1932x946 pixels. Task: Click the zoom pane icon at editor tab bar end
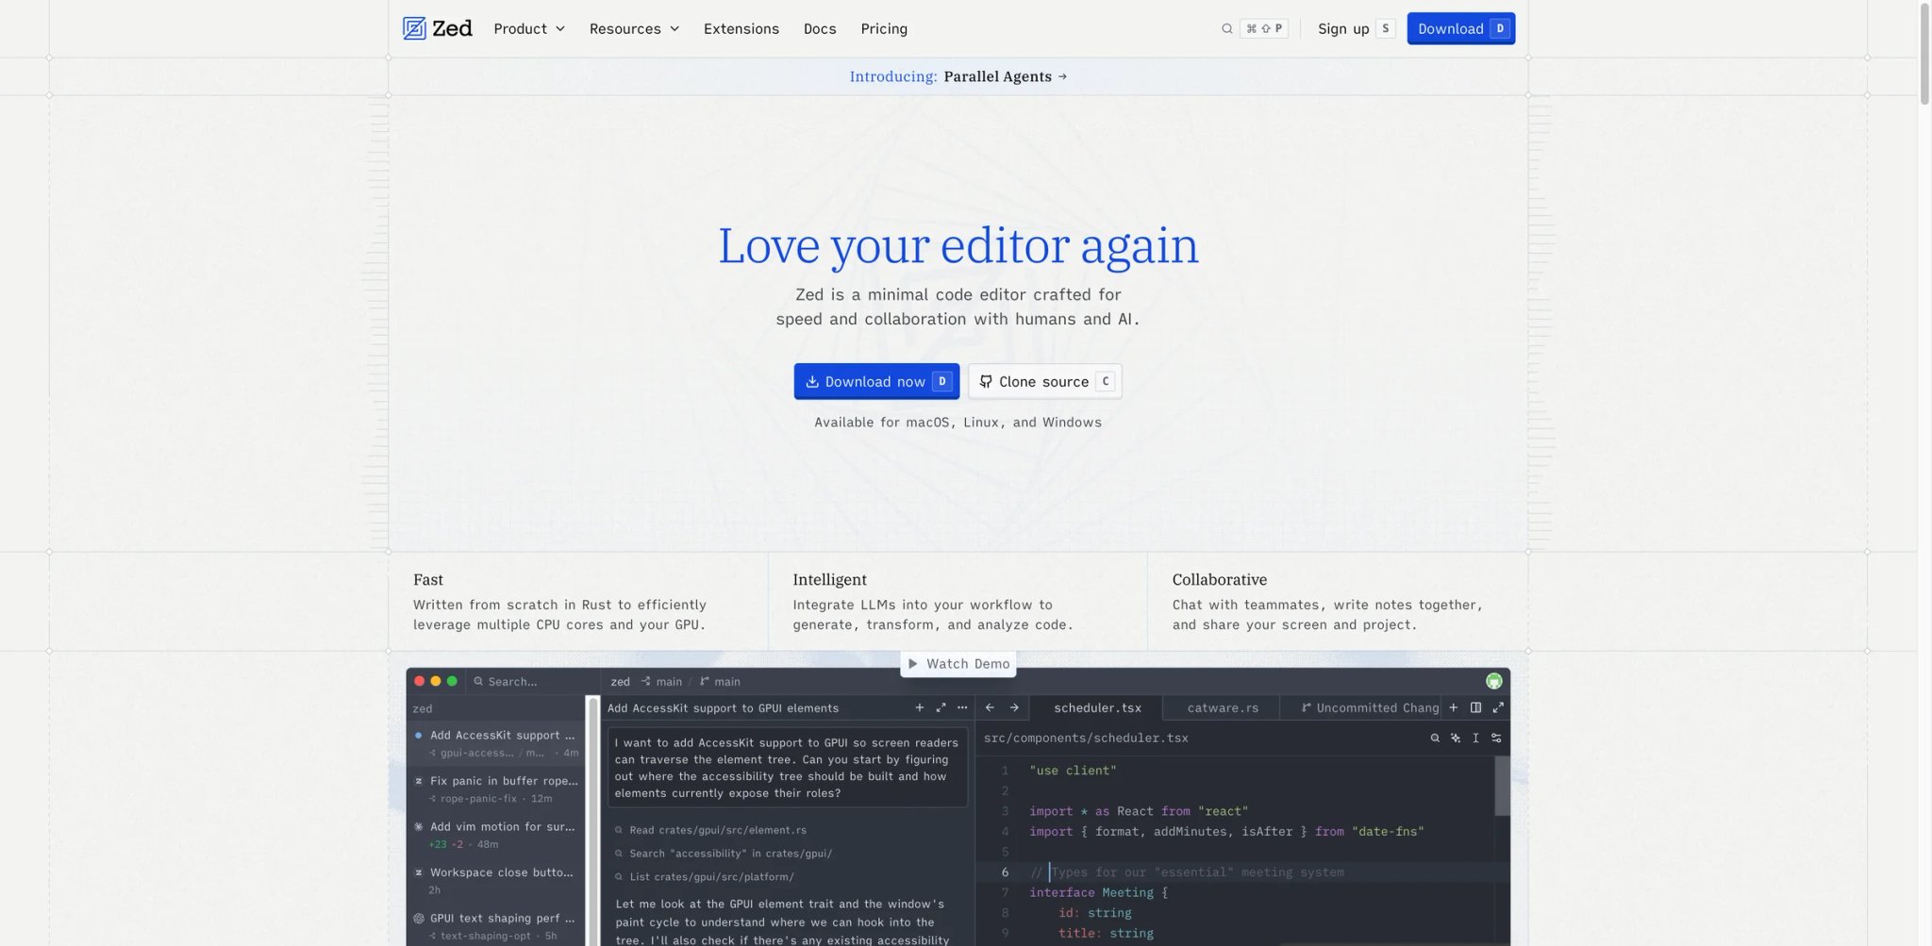point(1497,707)
